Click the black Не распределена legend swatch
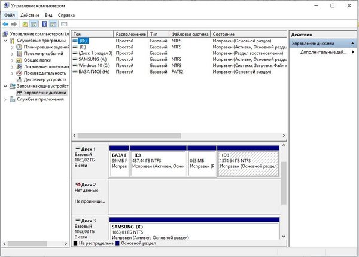359x257 pixels. 75,243
